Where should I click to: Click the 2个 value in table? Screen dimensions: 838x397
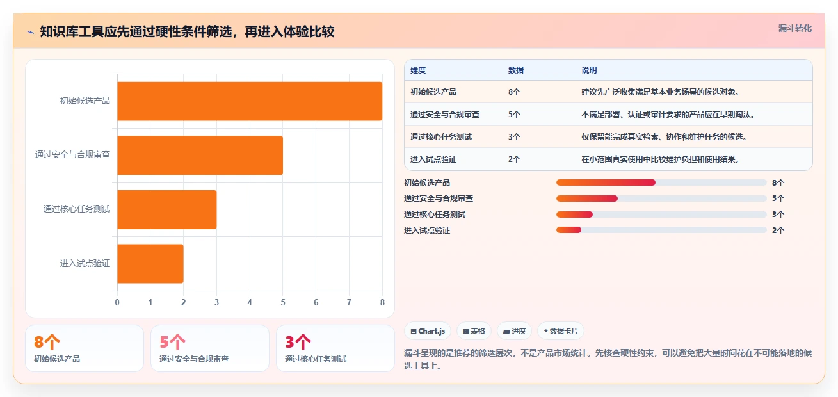(x=514, y=159)
